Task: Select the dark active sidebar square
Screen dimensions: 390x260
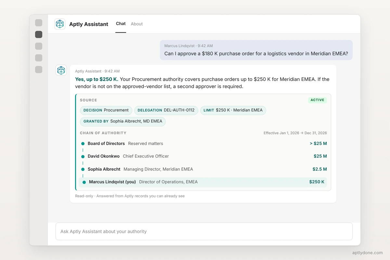Action: 39,34
